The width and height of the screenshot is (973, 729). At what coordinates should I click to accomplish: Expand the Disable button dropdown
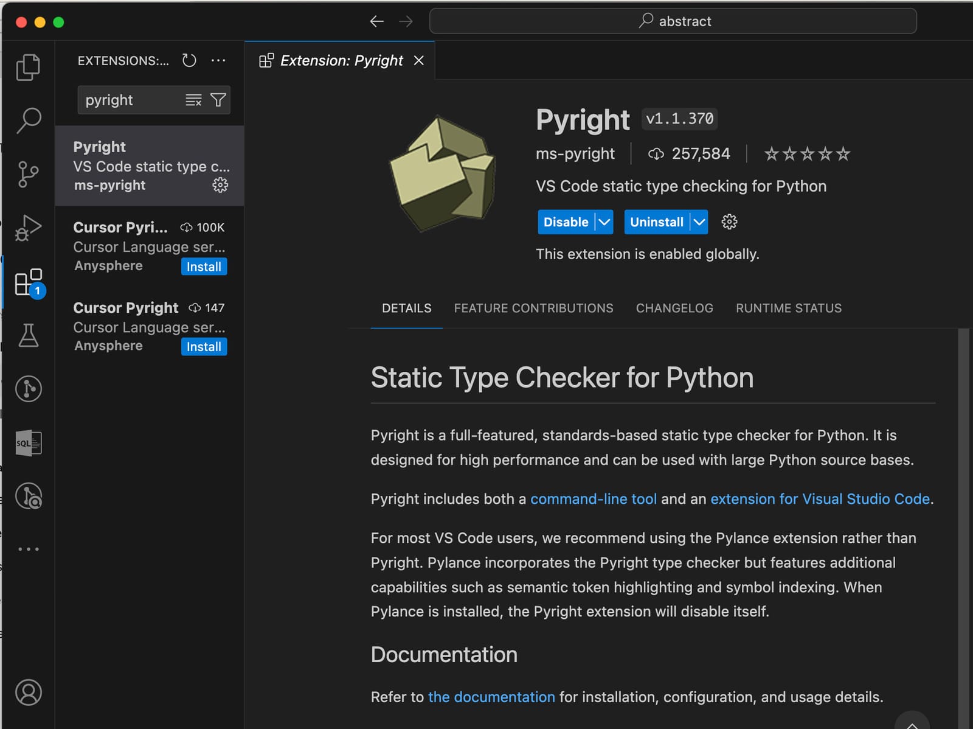tap(604, 222)
